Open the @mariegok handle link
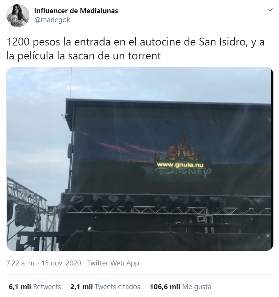The width and height of the screenshot is (279, 297). [52, 20]
